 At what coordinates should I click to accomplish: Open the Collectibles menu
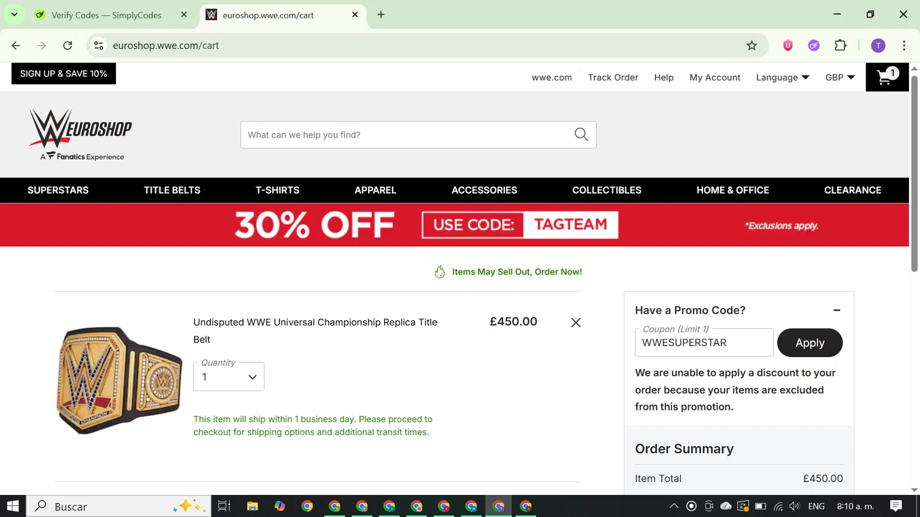[x=607, y=190]
